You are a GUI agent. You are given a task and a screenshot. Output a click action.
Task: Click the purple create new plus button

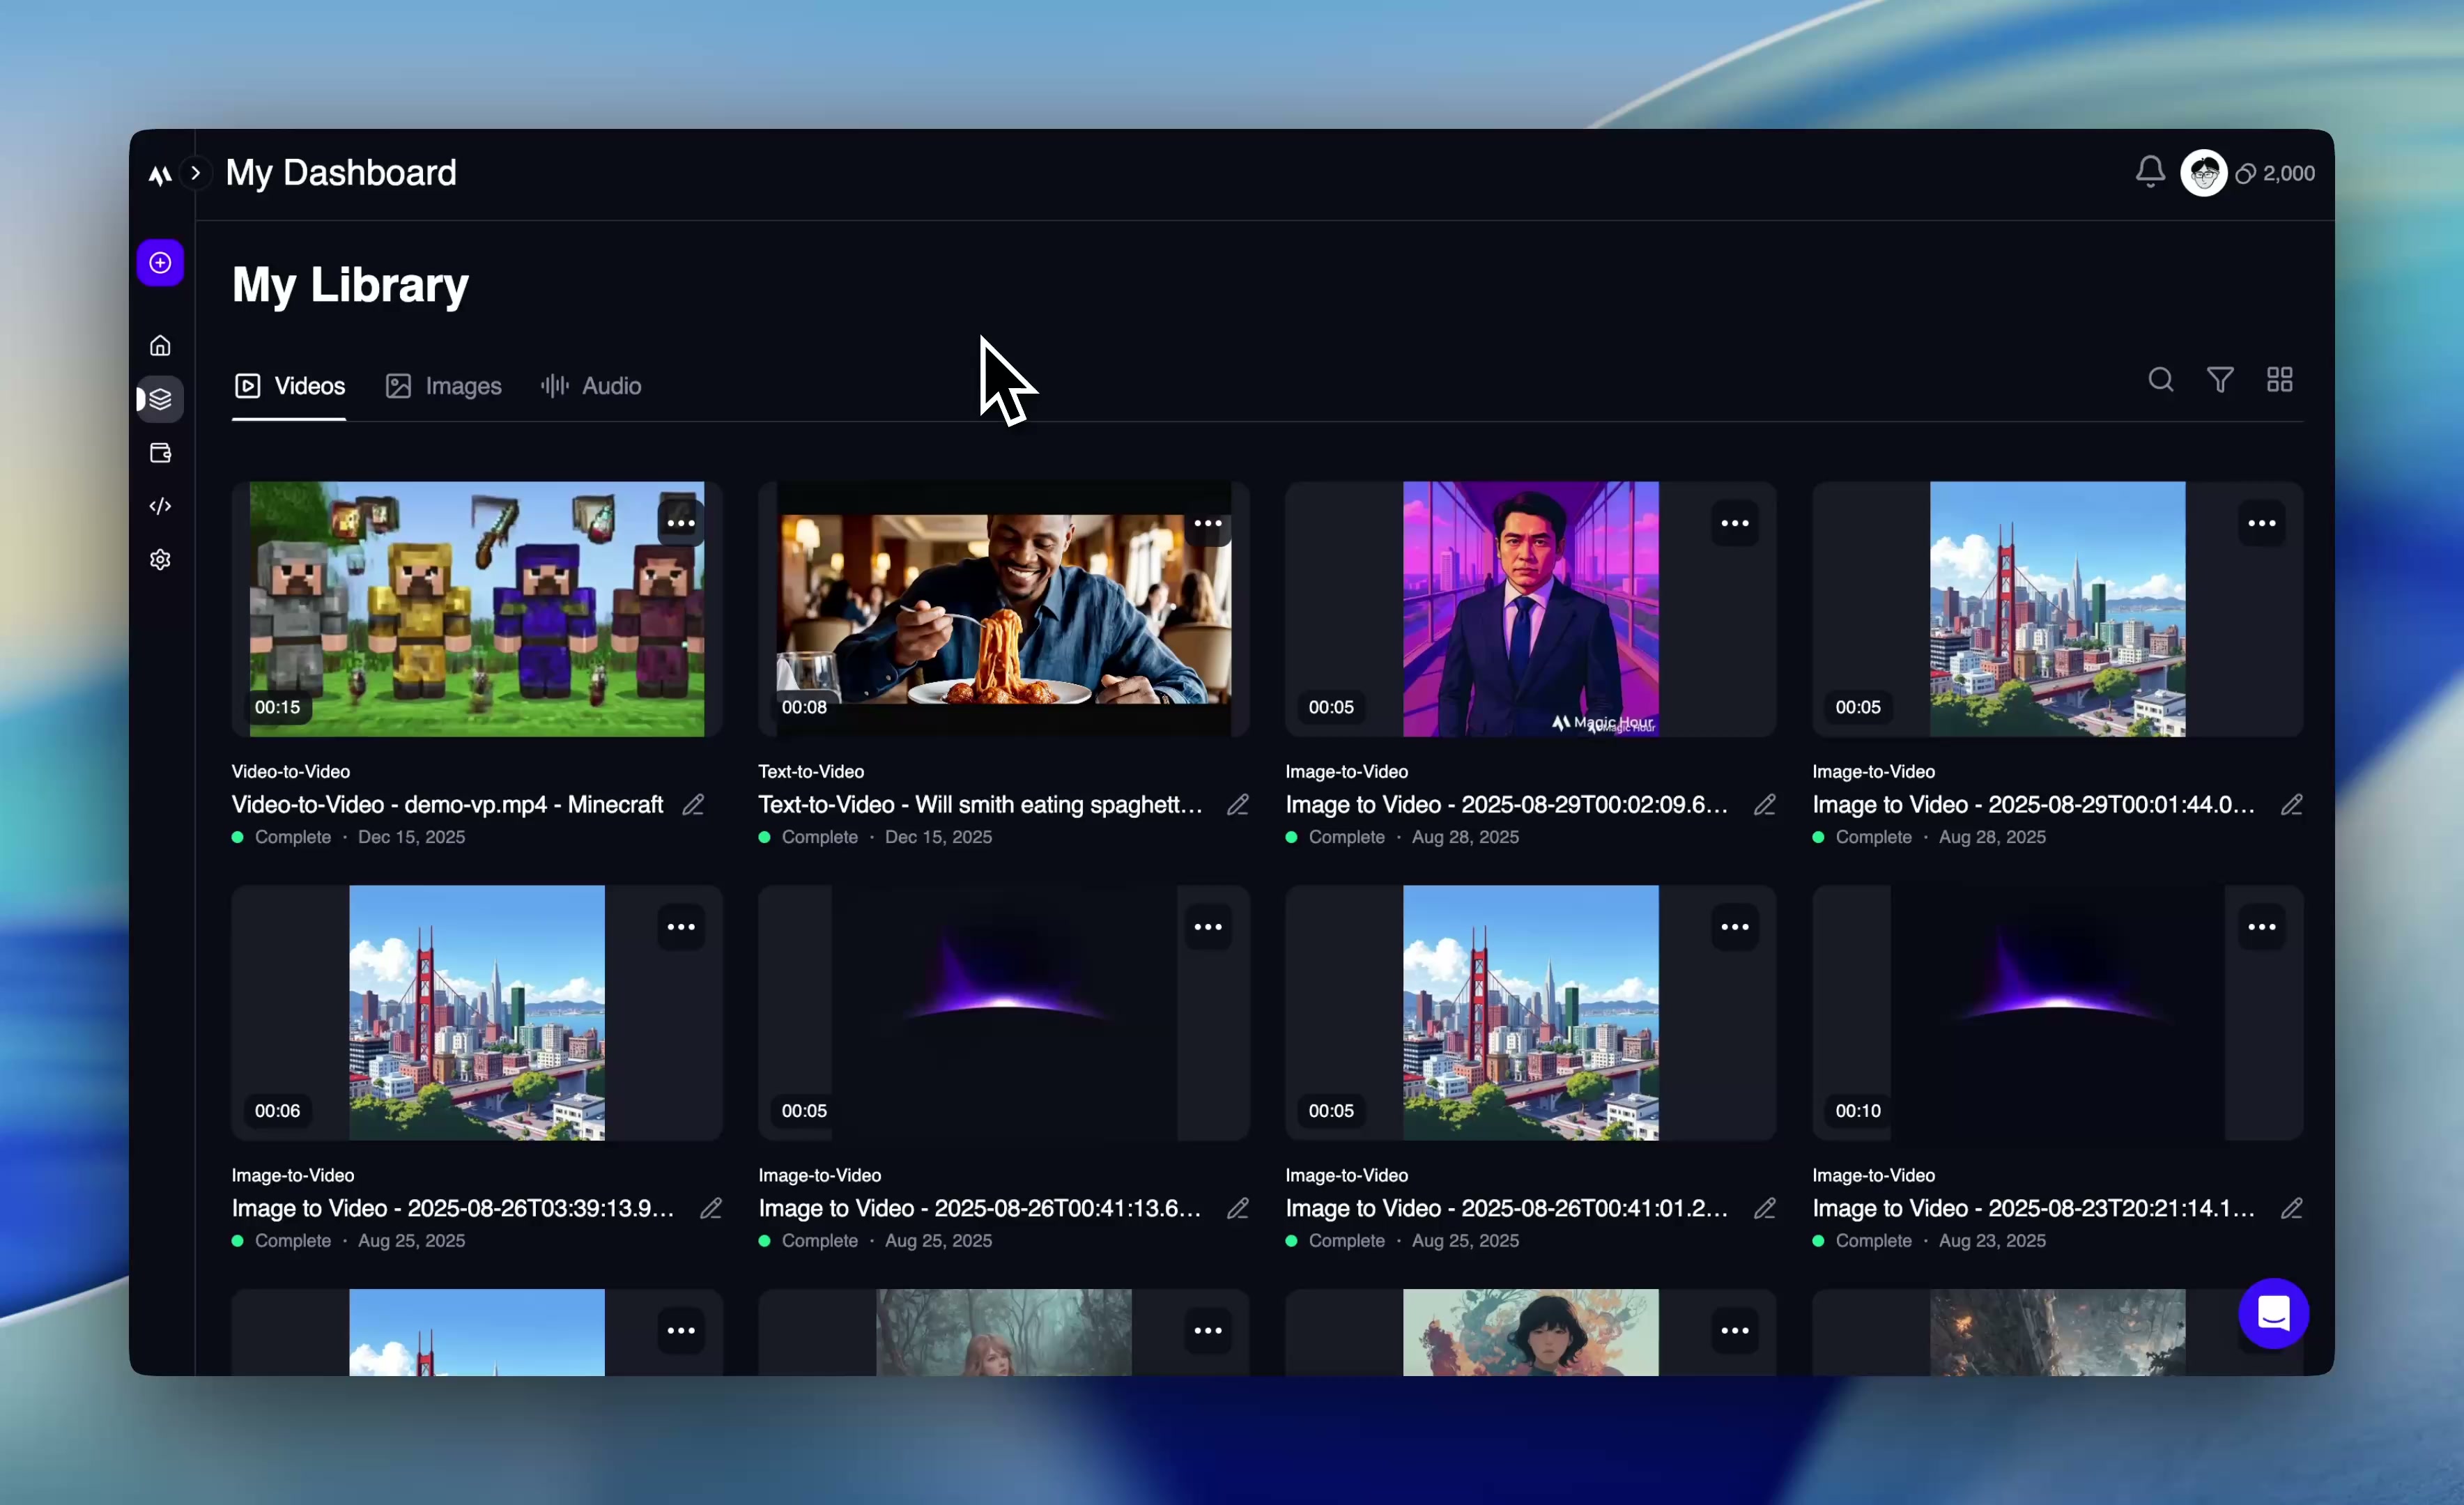(x=160, y=263)
